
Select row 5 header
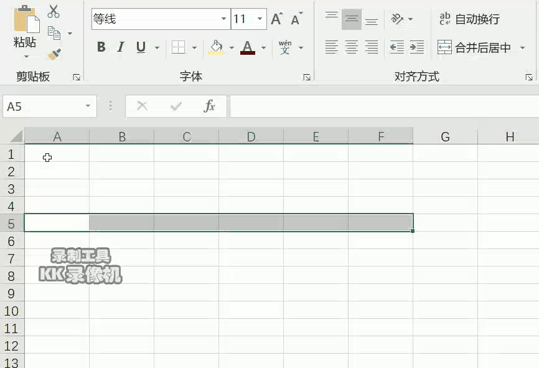12,224
